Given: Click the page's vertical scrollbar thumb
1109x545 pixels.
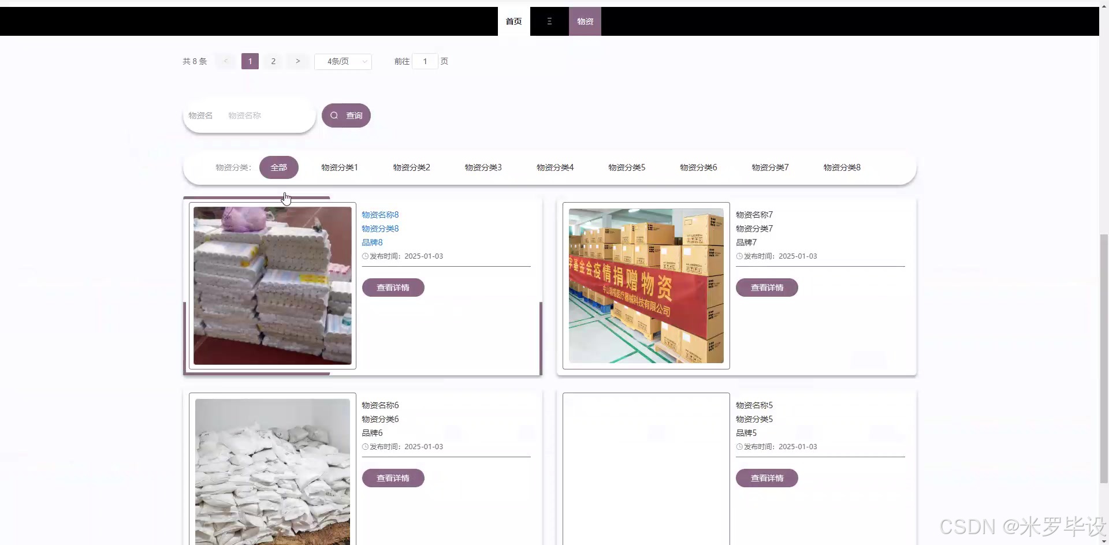Looking at the screenshot, I should tap(1104, 358).
